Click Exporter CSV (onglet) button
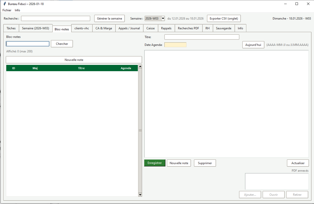 coord(224,18)
